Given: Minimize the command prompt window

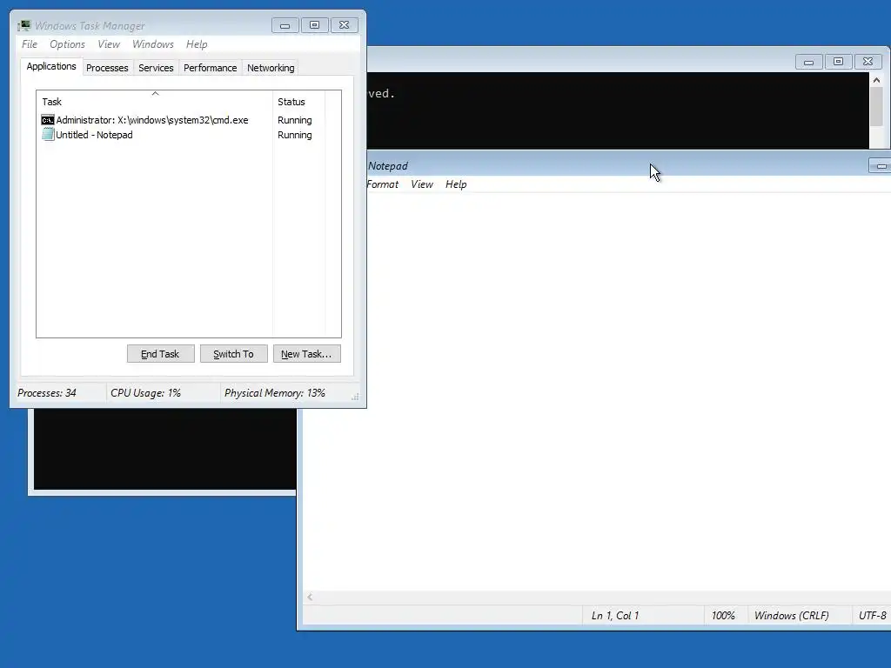Looking at the screenshot, I should click(808, 62).
